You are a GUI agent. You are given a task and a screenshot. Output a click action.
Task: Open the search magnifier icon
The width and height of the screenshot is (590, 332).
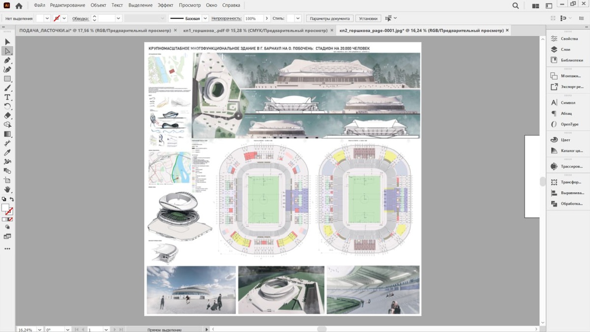pyautogui.click(x=516, y=6)
